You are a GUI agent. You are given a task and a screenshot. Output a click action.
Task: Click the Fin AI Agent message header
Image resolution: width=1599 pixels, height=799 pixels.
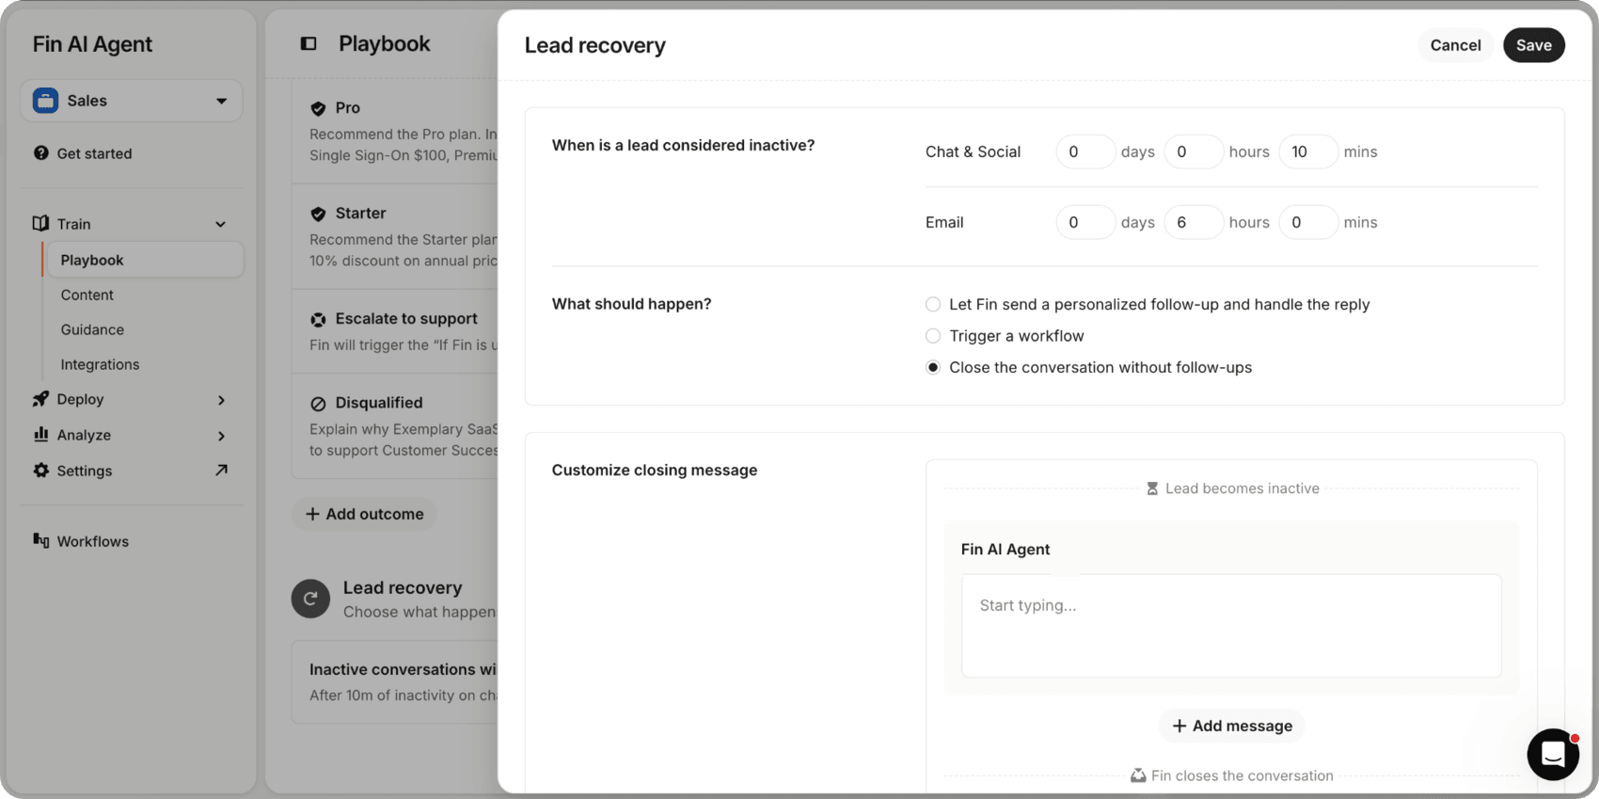pos(1005,550)
